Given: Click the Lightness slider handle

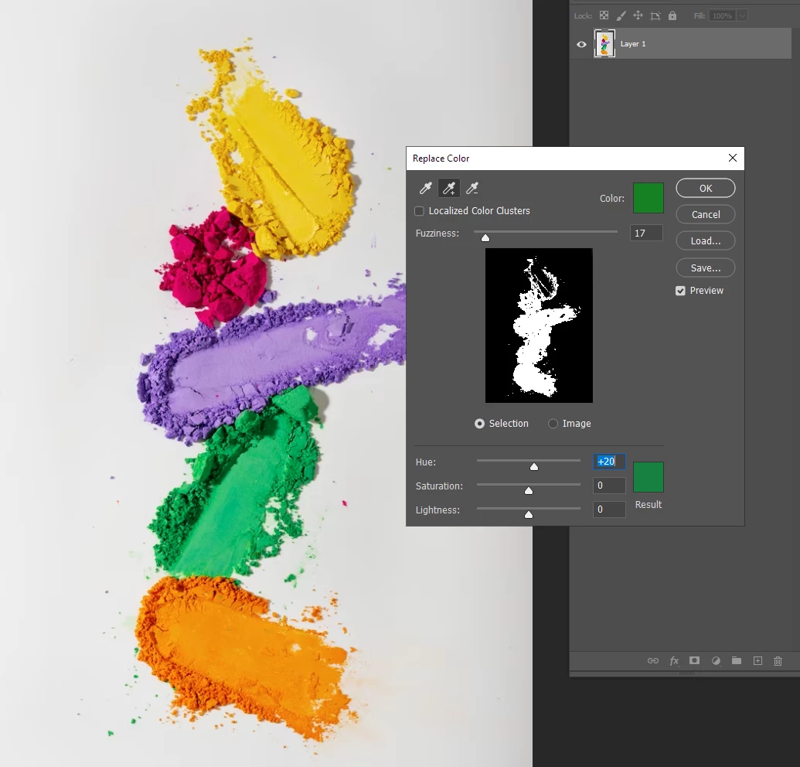Looking at the screenshot, I should (529, 515).
